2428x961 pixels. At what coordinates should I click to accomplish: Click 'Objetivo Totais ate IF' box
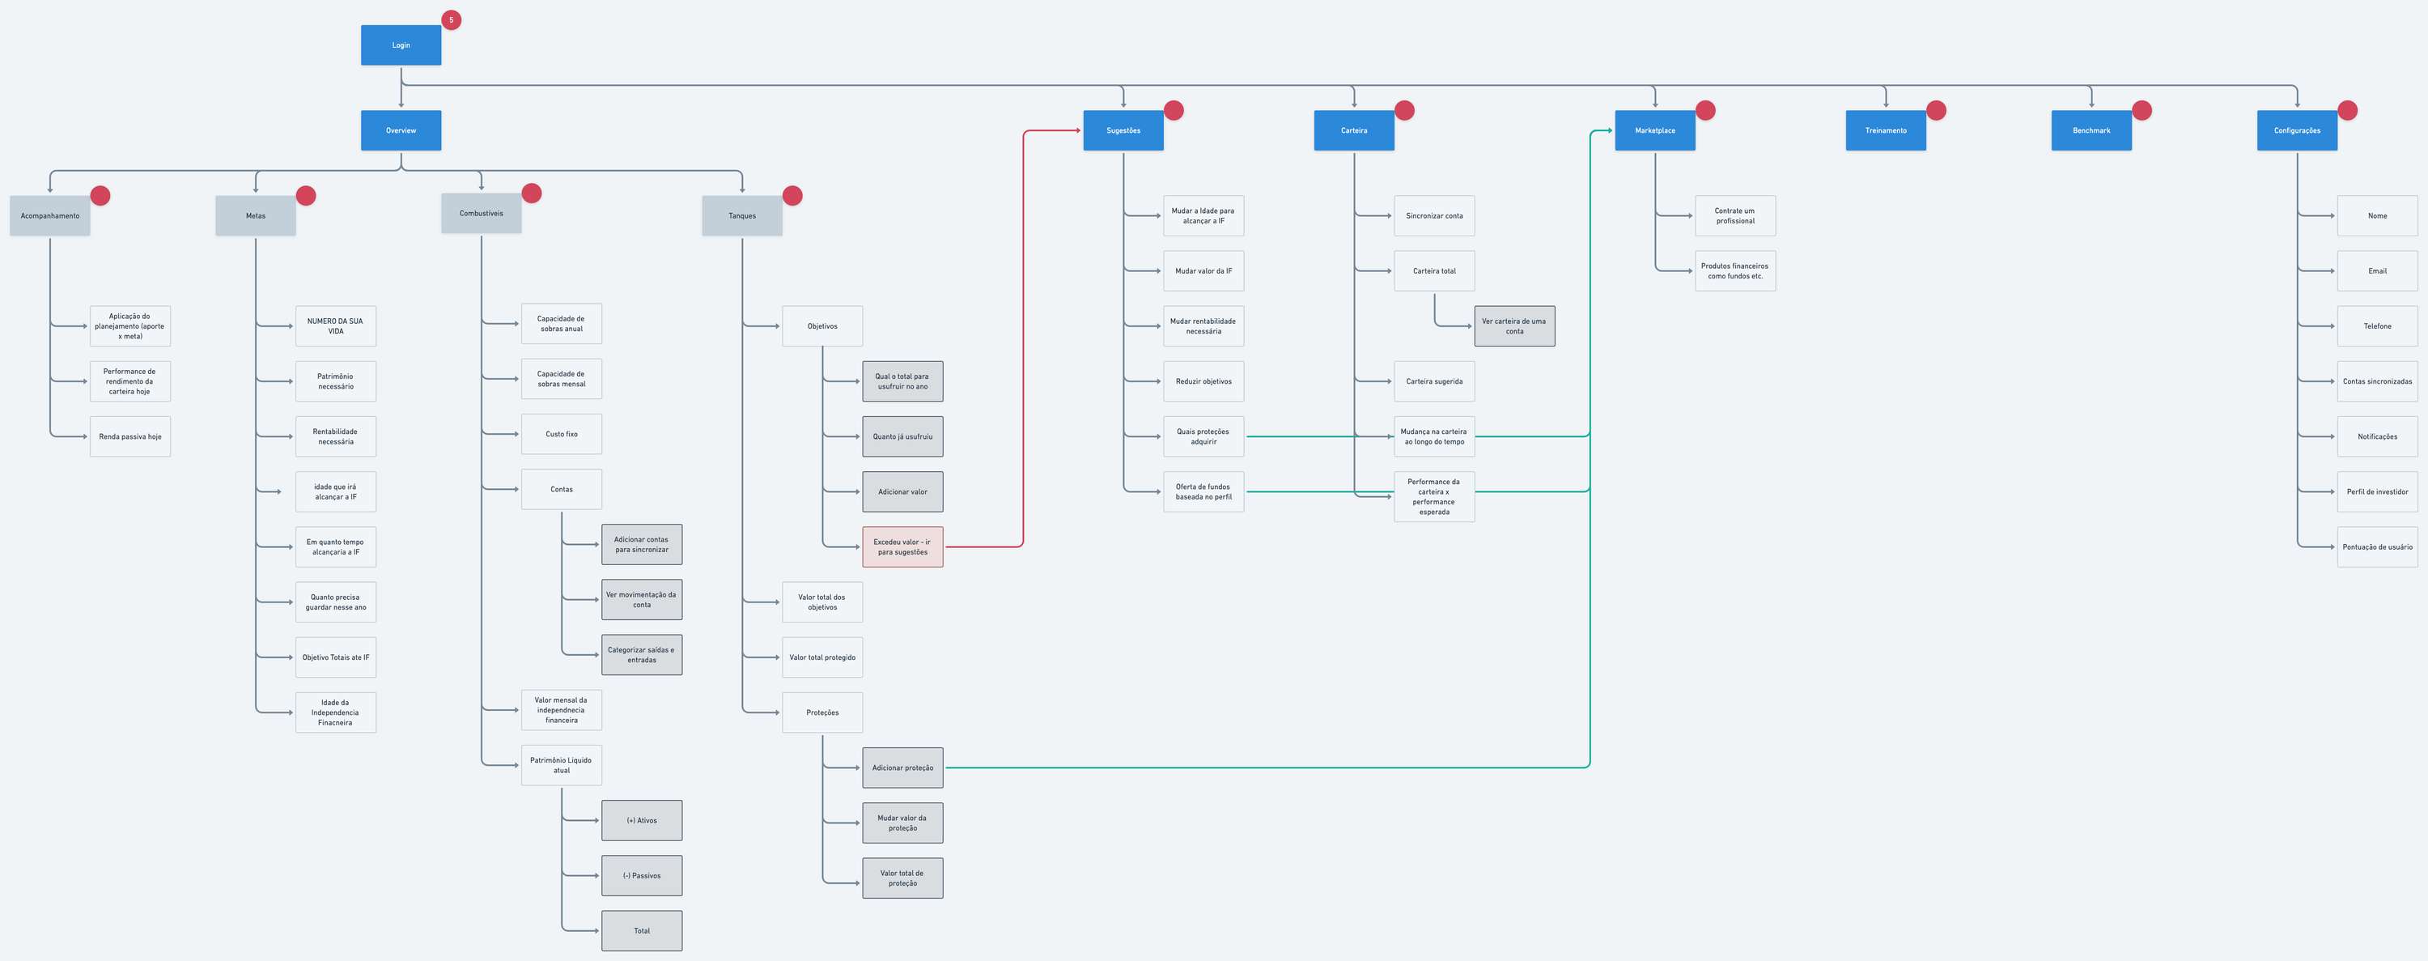click(336, 657)
